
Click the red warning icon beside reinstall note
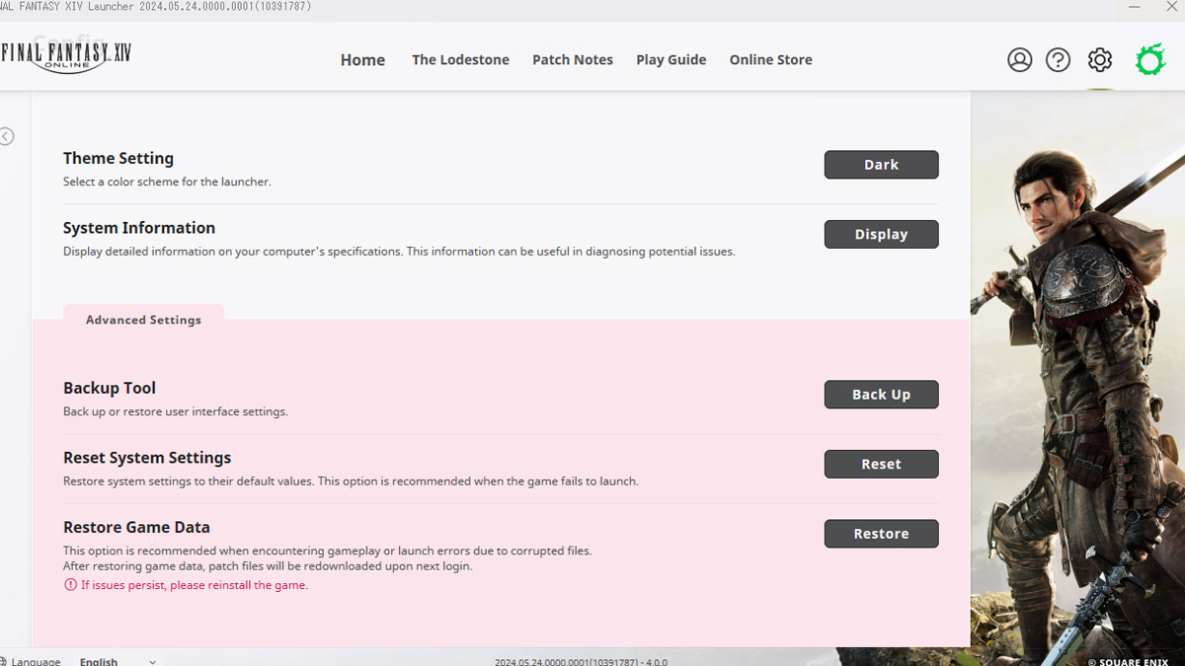70,585
